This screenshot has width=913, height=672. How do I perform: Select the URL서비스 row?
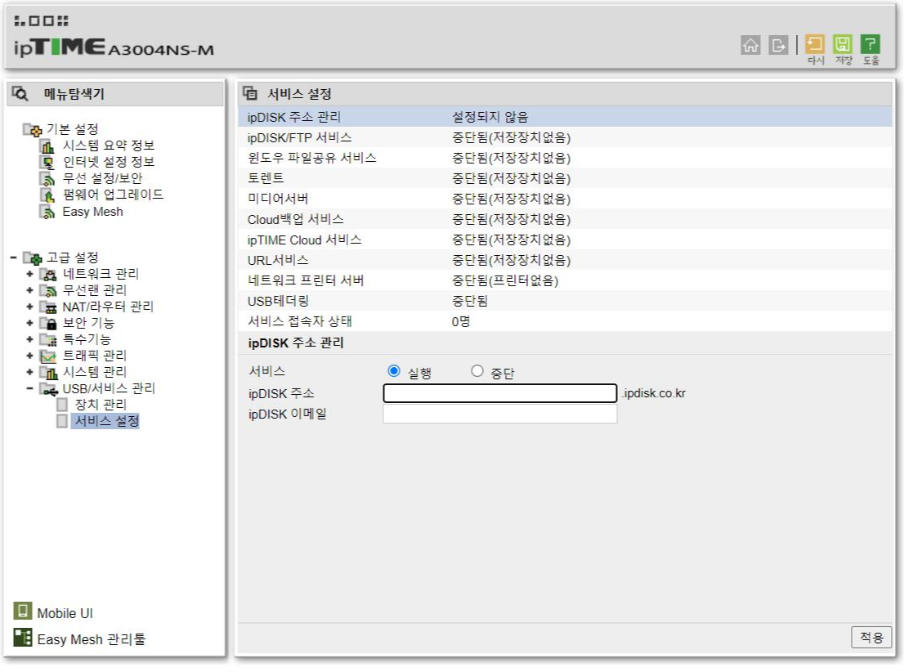565,260
